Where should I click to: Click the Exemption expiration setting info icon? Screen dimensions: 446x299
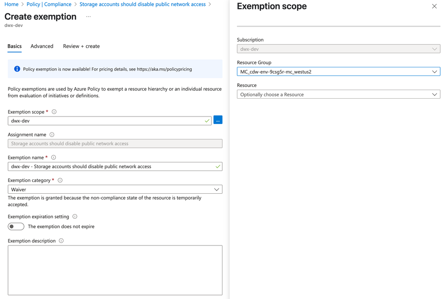[x=75, y=216]
